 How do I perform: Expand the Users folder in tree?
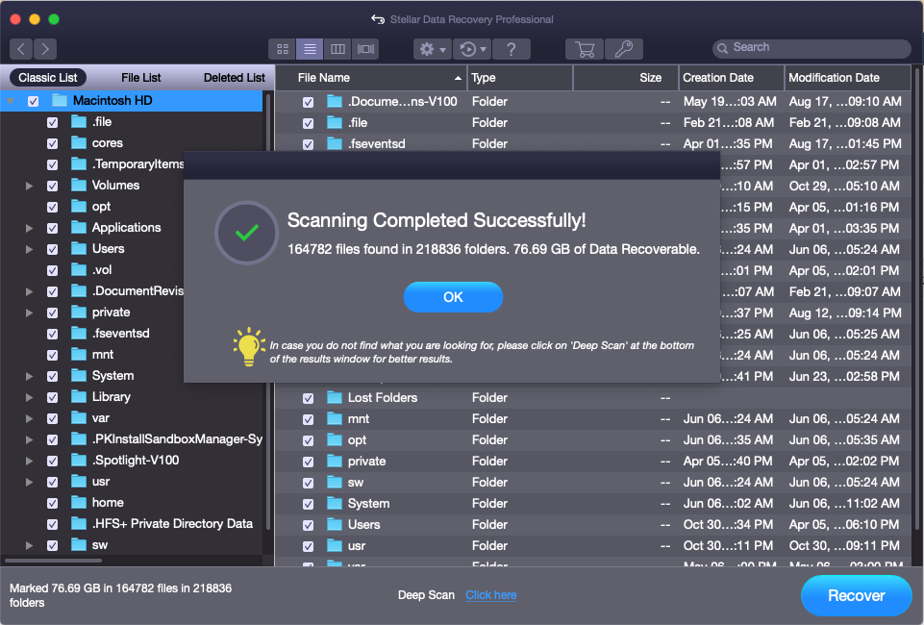point(29,249)
